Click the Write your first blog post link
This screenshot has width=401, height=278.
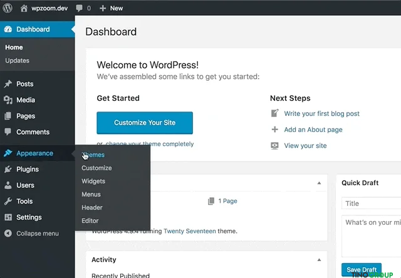pos(321,114)
